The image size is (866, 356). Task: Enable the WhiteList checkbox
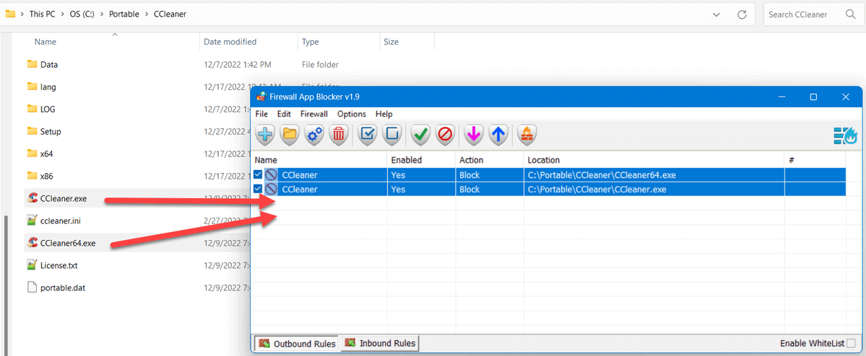click(x=851, y=343)
